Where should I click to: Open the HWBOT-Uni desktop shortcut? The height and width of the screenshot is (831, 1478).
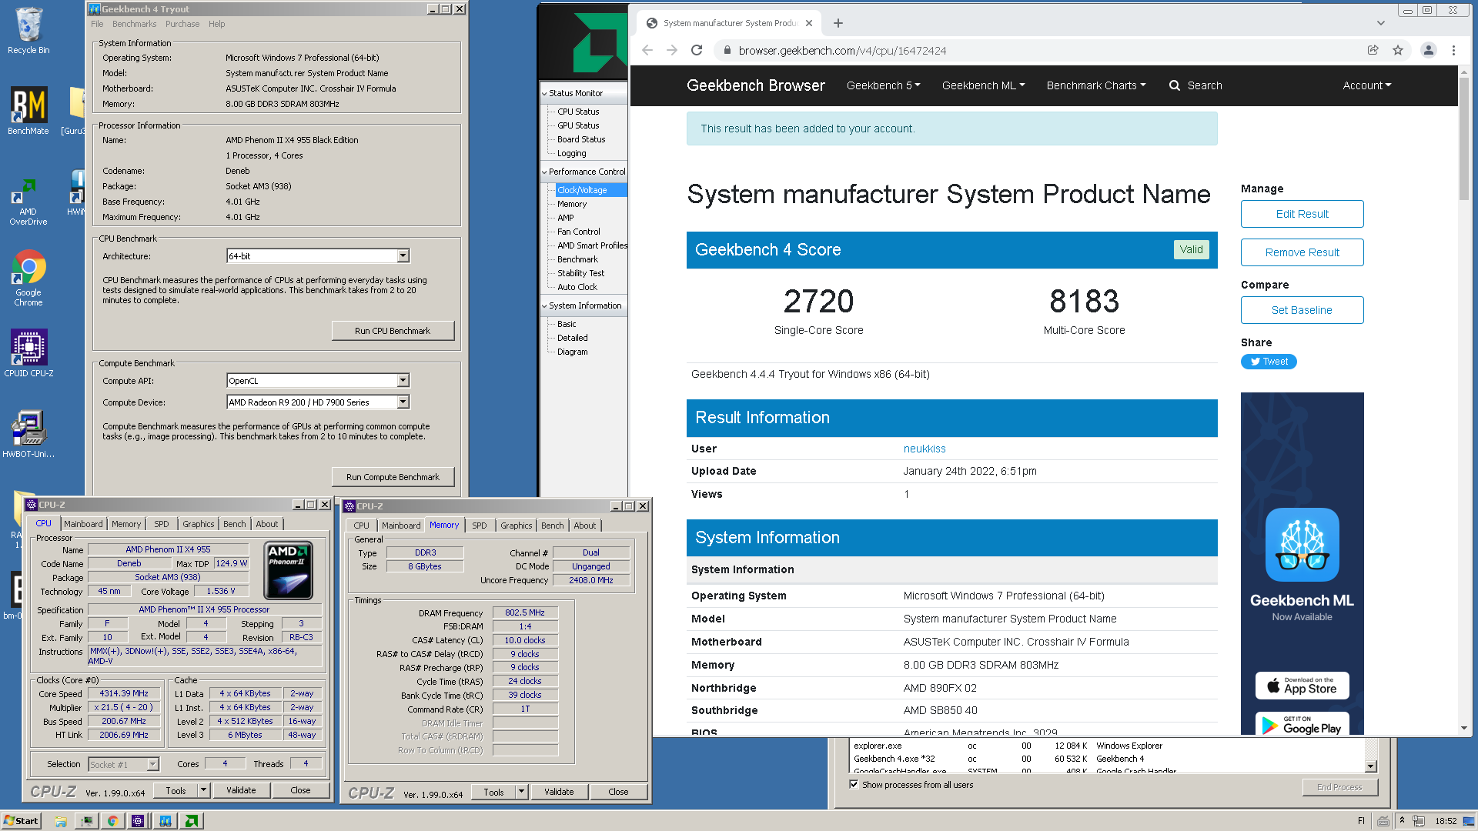[28, 433]
